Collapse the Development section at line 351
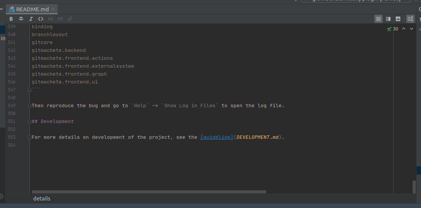The image size is (421, 208). tap(29, 121)
